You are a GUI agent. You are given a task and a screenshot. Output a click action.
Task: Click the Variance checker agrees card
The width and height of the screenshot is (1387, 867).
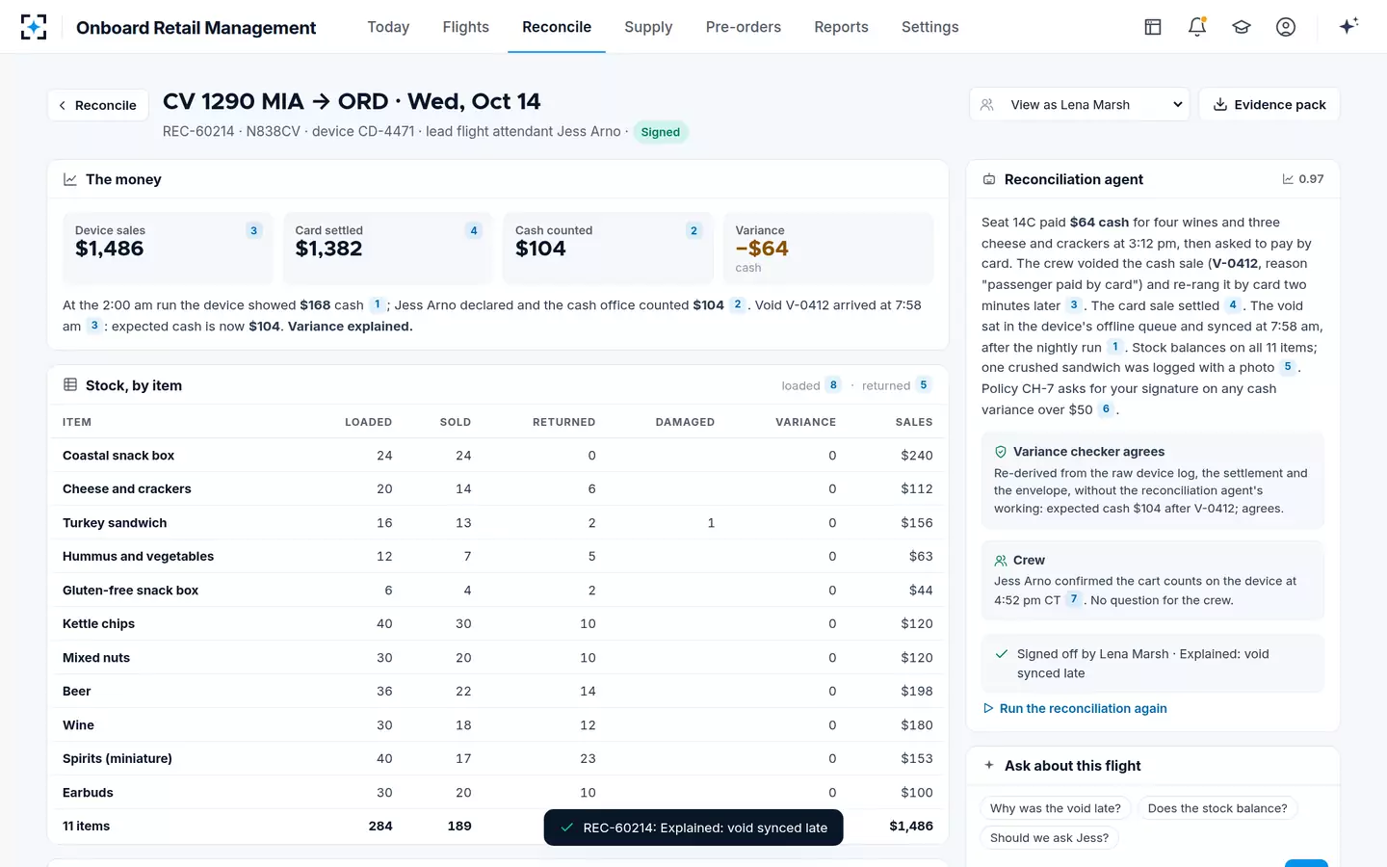[x=1153, y=481]
